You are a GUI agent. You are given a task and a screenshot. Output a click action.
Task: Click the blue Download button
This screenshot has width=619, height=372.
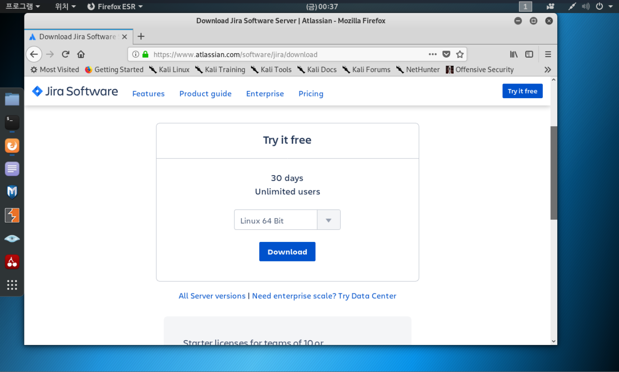coord(287,251)
